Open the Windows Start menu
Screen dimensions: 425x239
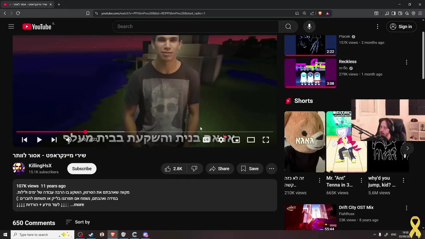5,235
